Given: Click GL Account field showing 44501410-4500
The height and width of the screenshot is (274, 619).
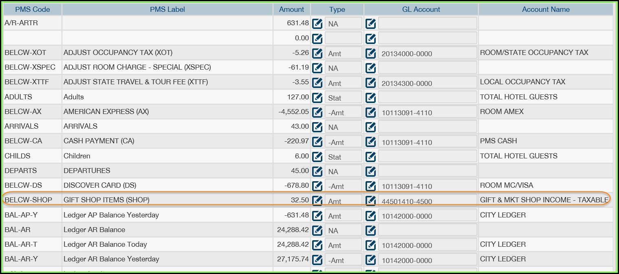Looking at the screenshot, I should point(427,201).
